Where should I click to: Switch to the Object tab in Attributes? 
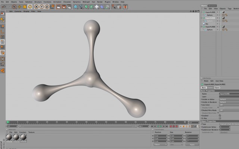click(x=217, y=88)
